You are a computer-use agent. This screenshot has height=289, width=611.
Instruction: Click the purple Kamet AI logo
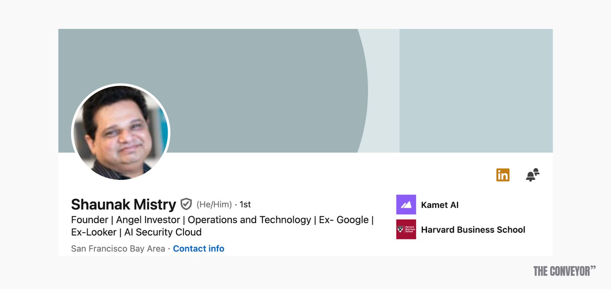[406, 205]
